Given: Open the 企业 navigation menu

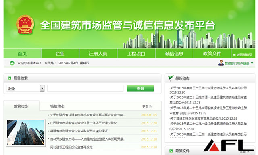Looking at the screenshot, I should (x=60, y=53).
